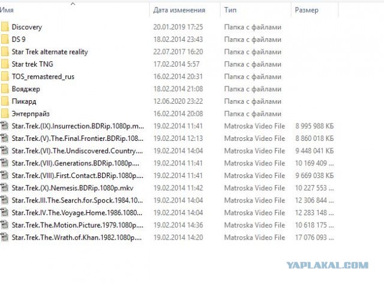Select Star.Trek.(VII).Generations file name
This screenshot has height=283, width=384.
(76, 163)
